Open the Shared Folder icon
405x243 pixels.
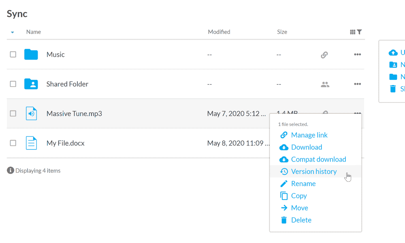pyautogui.click(x=31, y=84)
